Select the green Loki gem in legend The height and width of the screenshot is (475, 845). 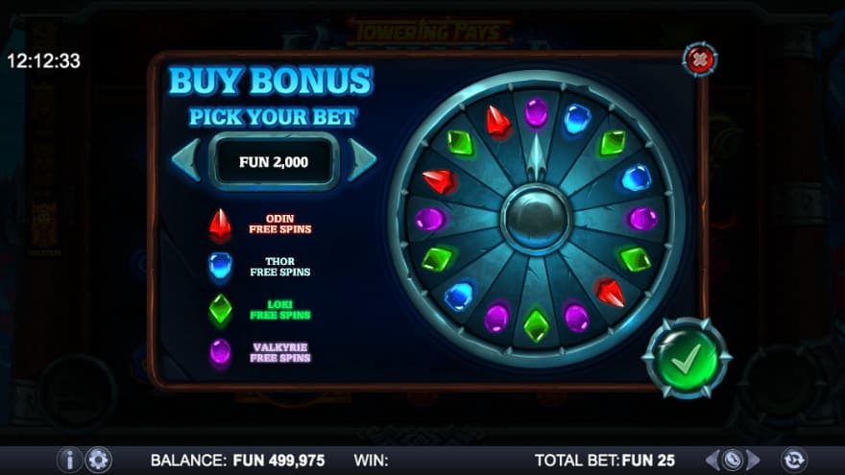click(221, 309)
